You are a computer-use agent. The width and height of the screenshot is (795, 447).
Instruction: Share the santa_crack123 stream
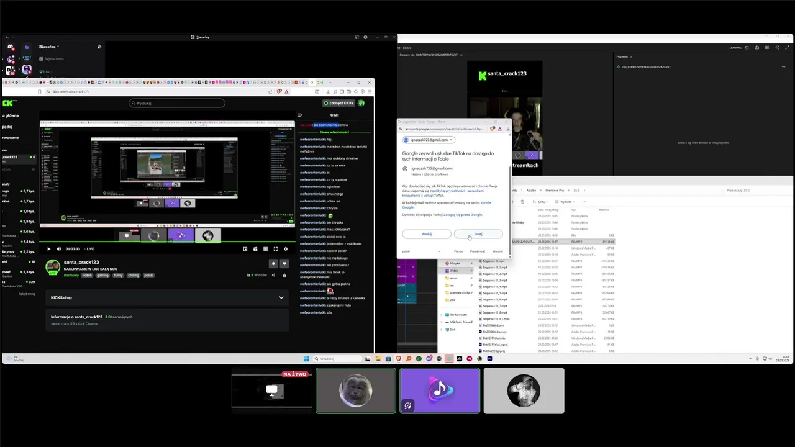(x=273, y=275)
